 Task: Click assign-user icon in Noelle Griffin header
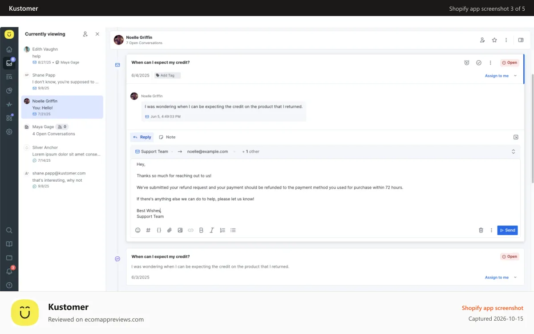pos(482,40)
